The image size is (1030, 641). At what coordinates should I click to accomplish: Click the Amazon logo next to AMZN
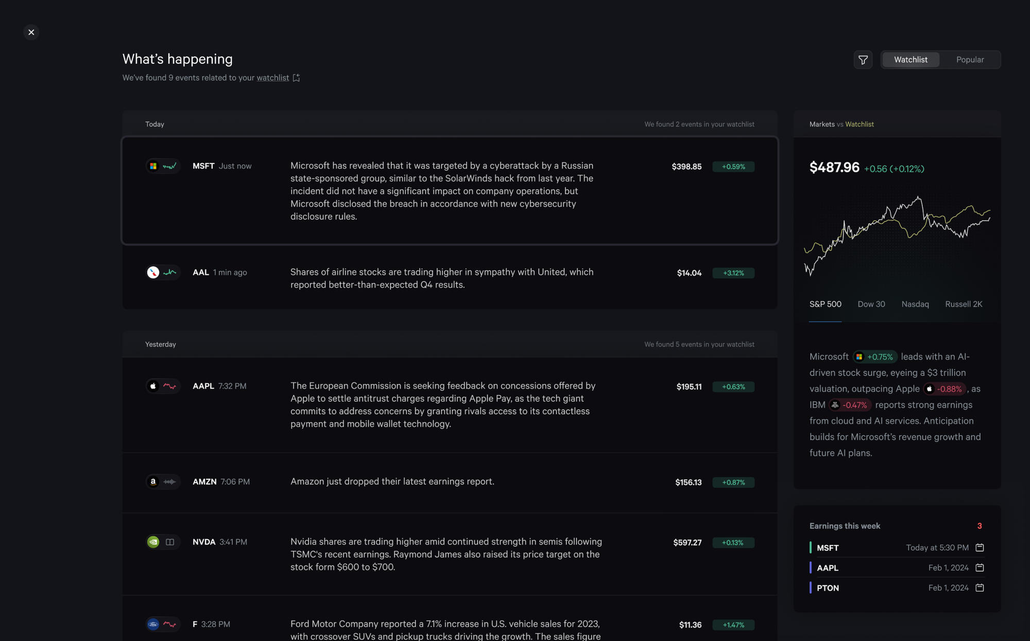point(153,482)
